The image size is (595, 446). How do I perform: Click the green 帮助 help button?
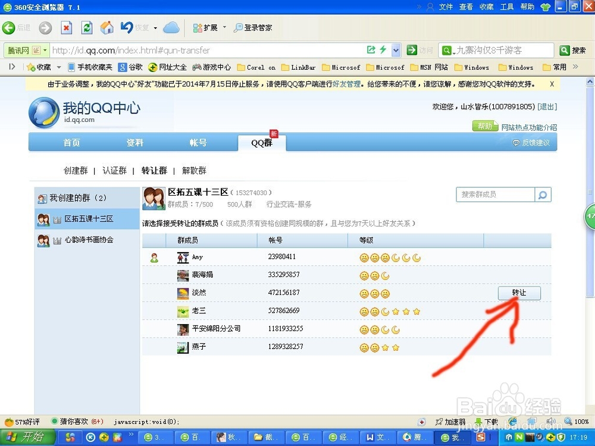(x=484, y=126)
